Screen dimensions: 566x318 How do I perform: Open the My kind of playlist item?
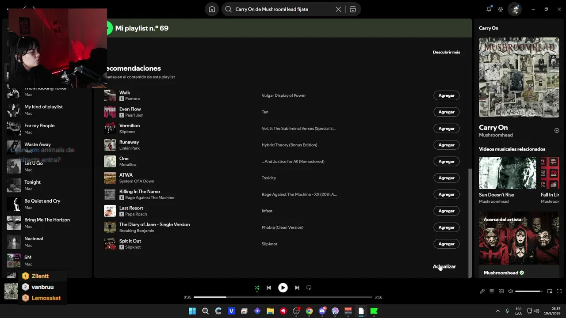(x=48, y=110)
